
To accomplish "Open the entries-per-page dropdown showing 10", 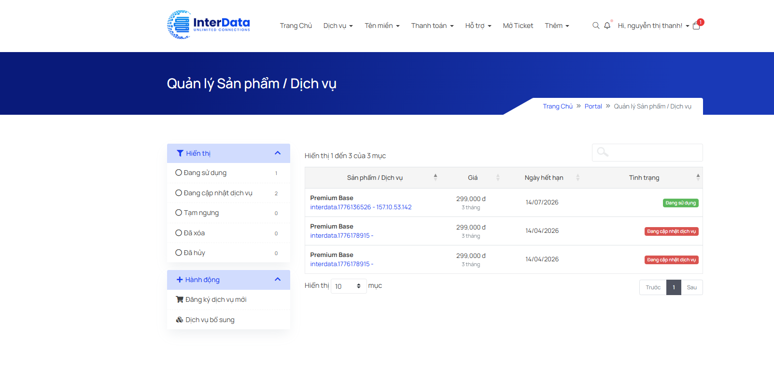I will coord(348,286).
